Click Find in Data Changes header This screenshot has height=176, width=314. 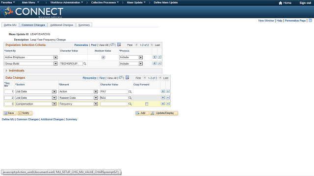(102, 78)
